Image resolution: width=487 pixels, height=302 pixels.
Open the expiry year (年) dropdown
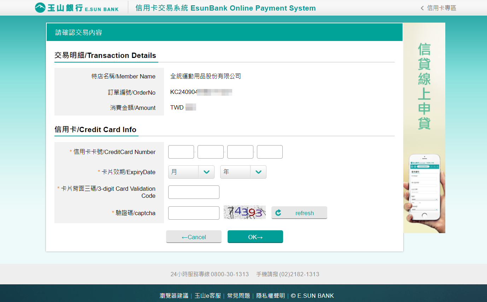point(243,172)
